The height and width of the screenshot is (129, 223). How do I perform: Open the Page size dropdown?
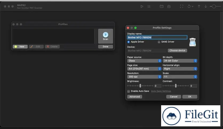[x=144, y=69]
